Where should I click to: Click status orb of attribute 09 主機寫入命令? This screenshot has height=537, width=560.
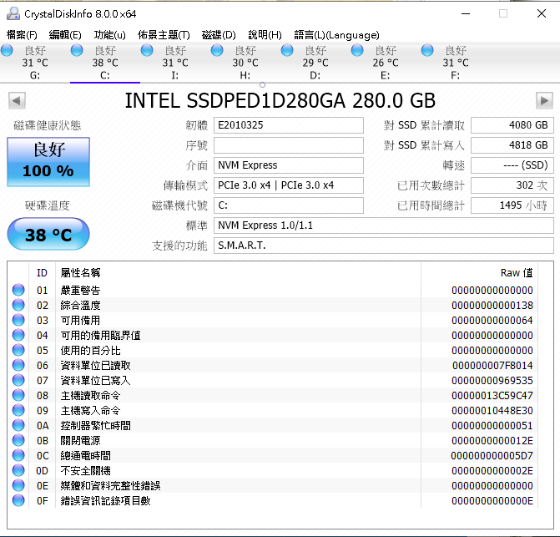click(x=18, y=410)
